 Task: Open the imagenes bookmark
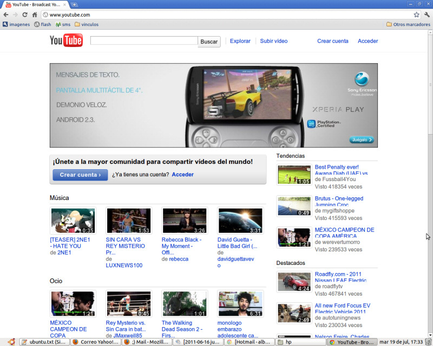click(x=16, y=24)
